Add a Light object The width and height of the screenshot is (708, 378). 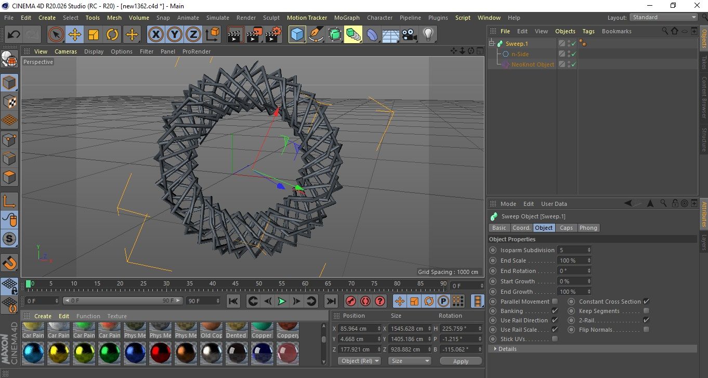pyautogui.click(x=428, y=35)
